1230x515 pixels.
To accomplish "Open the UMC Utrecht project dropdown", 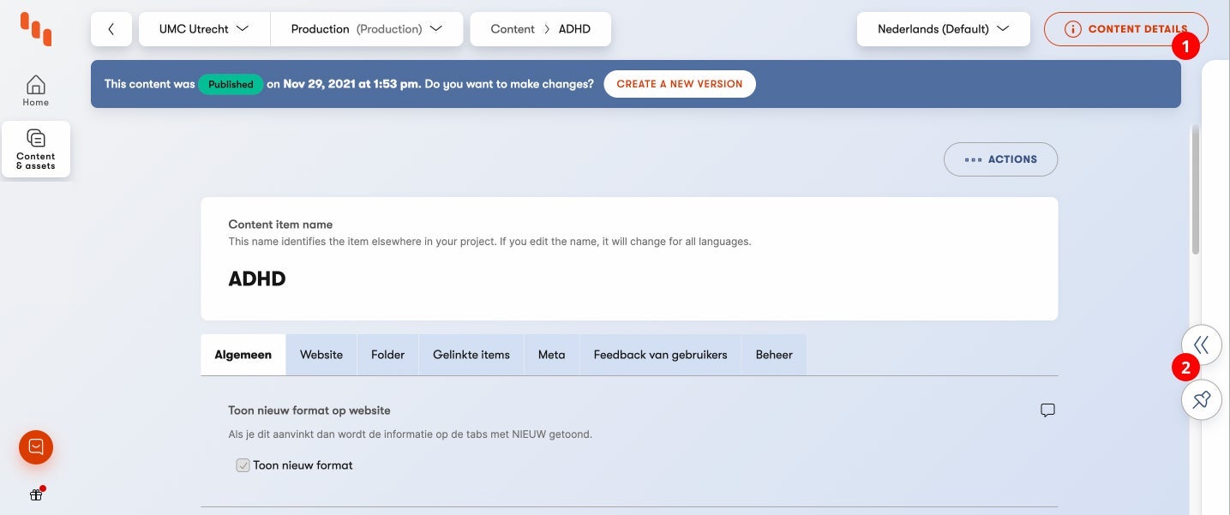I will (204, 29).
